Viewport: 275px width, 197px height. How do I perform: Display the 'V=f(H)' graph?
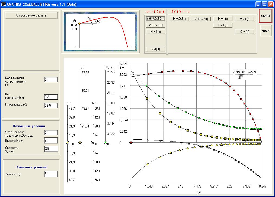pyautogui.click(x=156, y=49)
